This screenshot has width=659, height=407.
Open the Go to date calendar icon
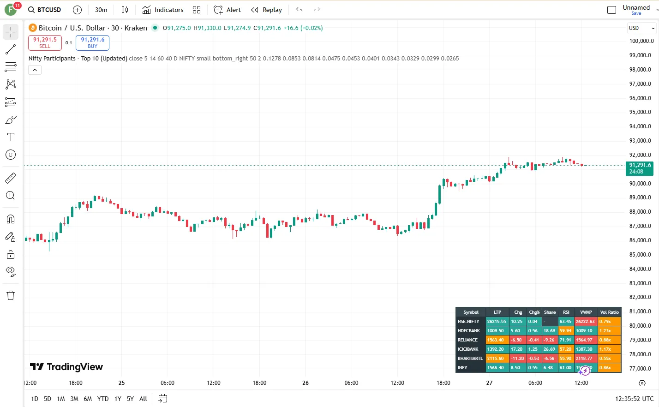[x=162, y=399]
